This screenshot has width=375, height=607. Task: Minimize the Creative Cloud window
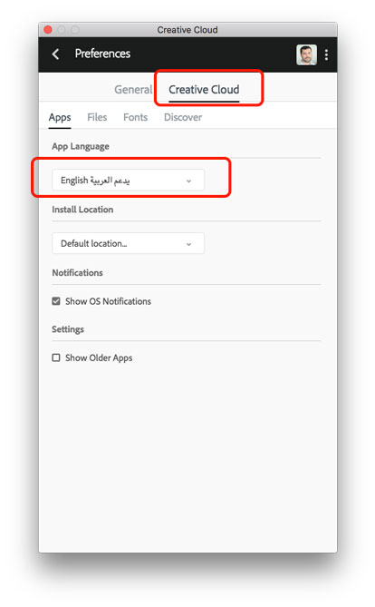[62, 30]
